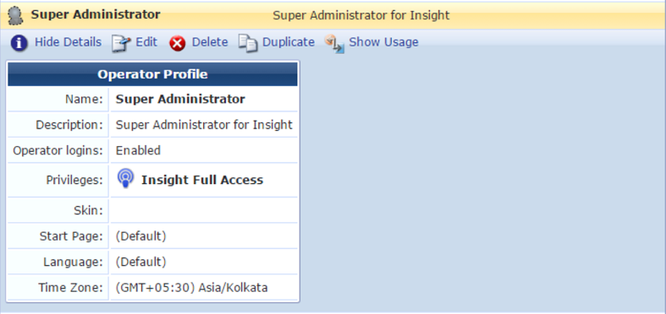
Task: Click the Super Administrator for Insight header description
Action: pyautogui.click(x=361, y=16)
